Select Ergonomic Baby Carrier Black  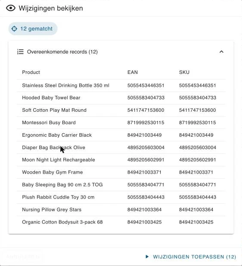pos(57,135)
